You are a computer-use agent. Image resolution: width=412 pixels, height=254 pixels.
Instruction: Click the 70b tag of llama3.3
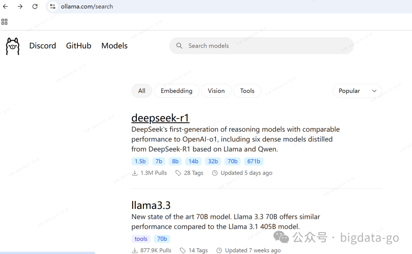pyautogui.click(x=162, y=239)
